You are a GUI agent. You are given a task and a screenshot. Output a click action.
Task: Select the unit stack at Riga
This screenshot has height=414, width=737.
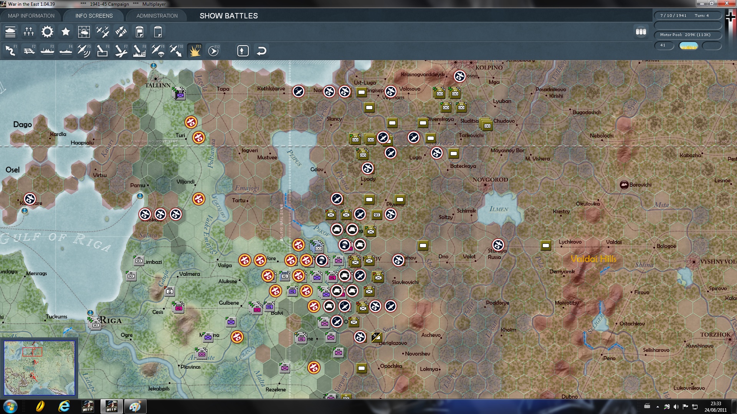(95, 324)
